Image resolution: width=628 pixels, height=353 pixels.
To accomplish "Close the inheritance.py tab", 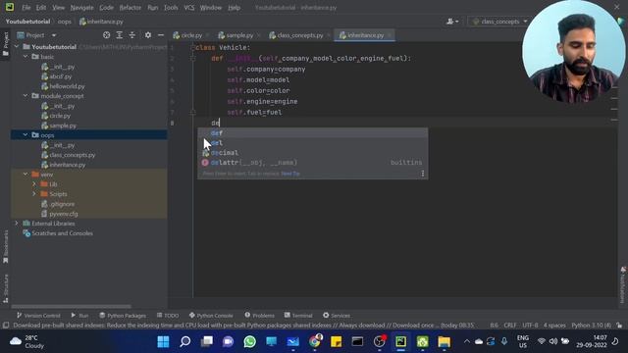I will (390, 35).
